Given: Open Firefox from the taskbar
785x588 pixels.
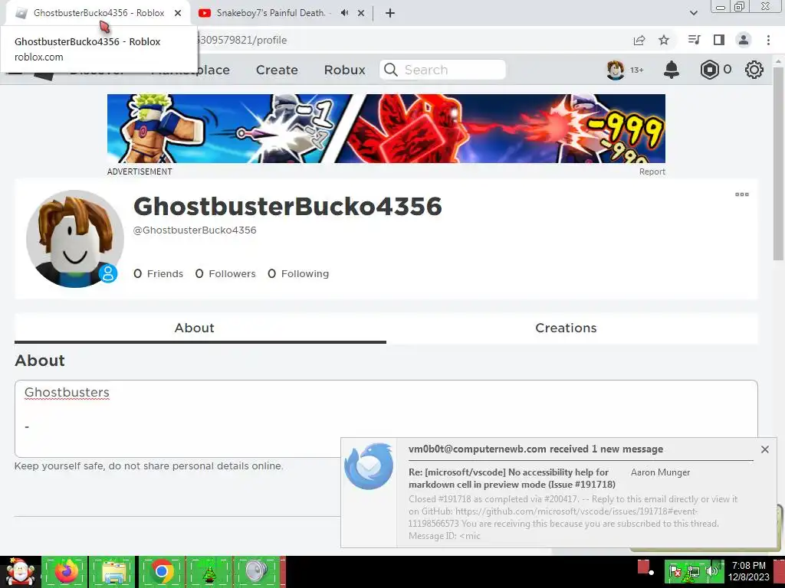Looking at the screenshot, I should [66, 571].
